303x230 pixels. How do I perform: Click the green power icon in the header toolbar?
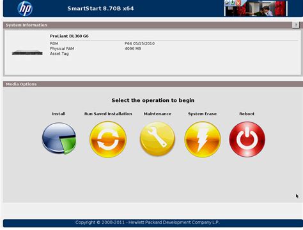233,3
